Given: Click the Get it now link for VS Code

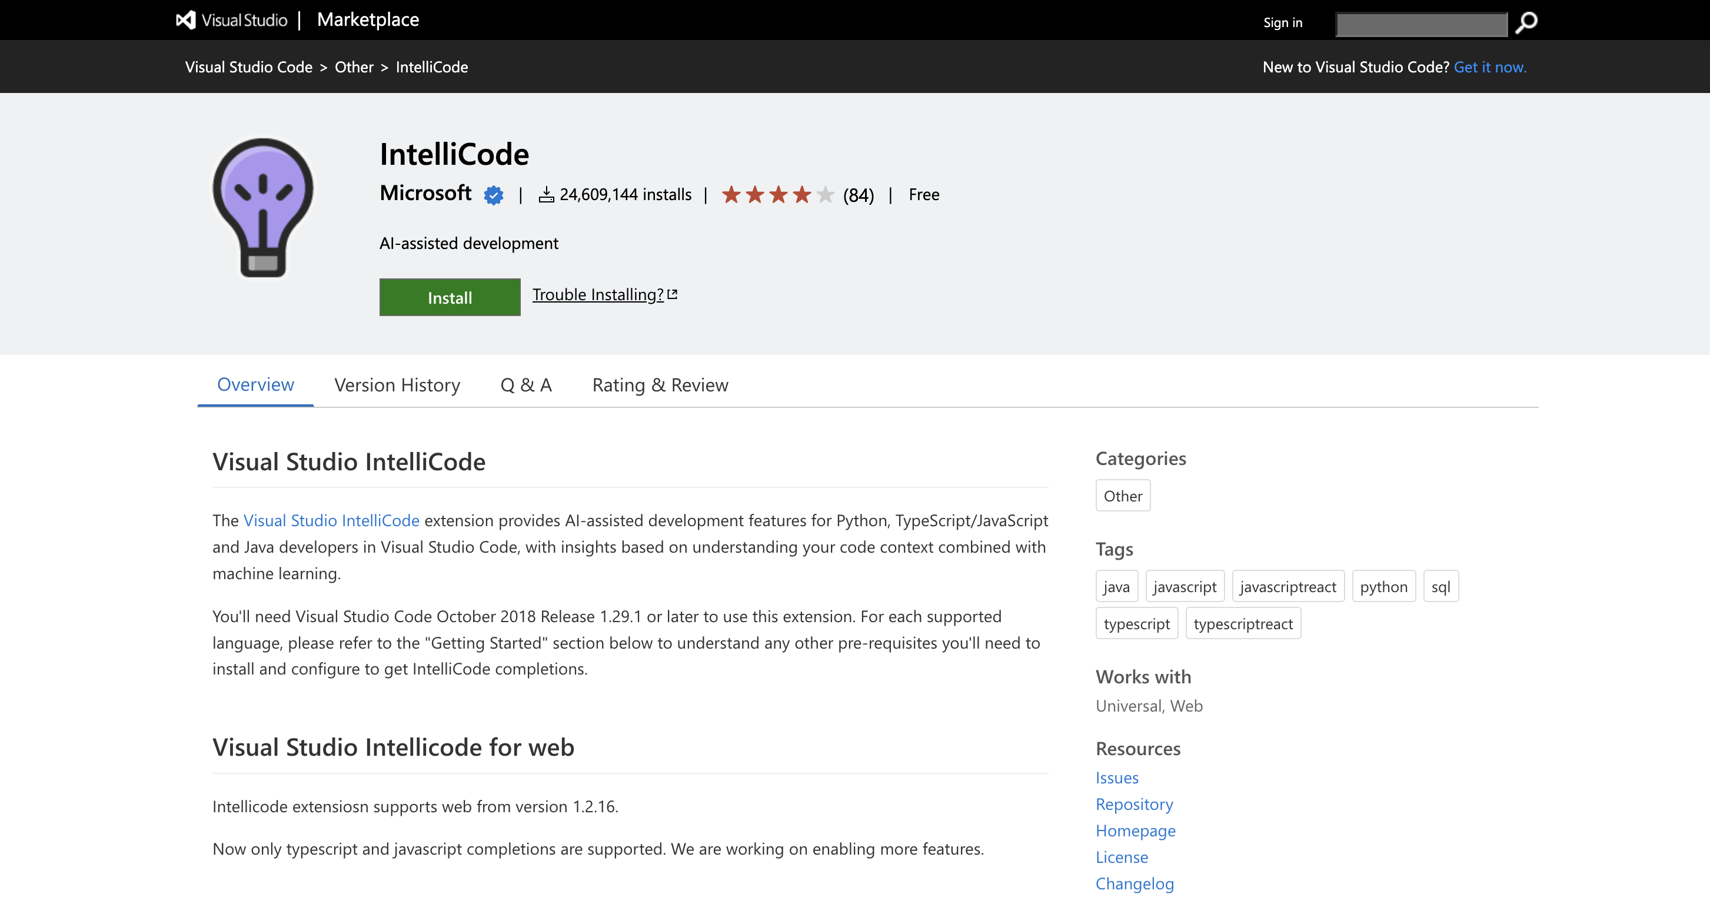Looking at the screenshot, I should [x=1489, y=67].
